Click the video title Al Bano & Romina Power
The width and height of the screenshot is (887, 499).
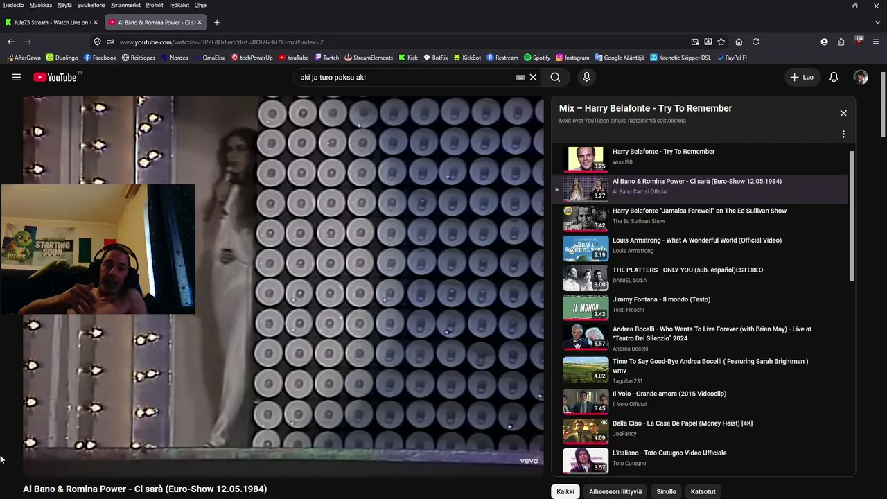point(145,489)
